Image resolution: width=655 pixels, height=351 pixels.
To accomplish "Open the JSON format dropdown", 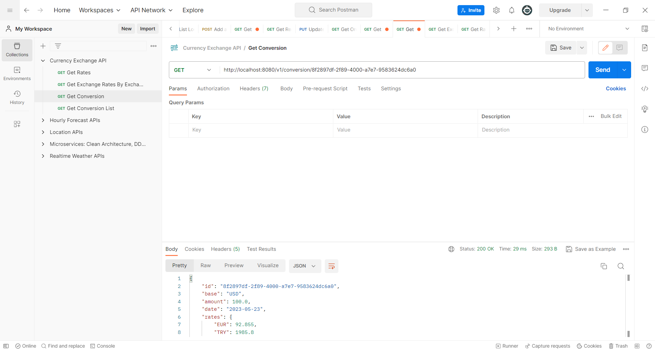I will [x=305, y=266].
